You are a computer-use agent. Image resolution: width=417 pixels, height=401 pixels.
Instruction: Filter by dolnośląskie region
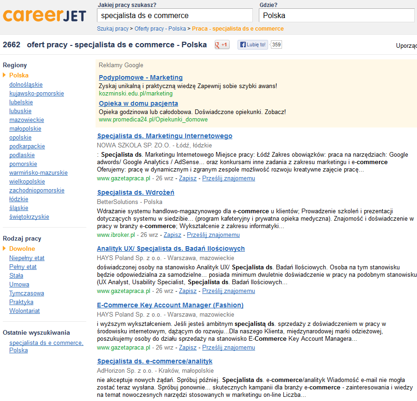pyautogui.click(x=26, y=84)
